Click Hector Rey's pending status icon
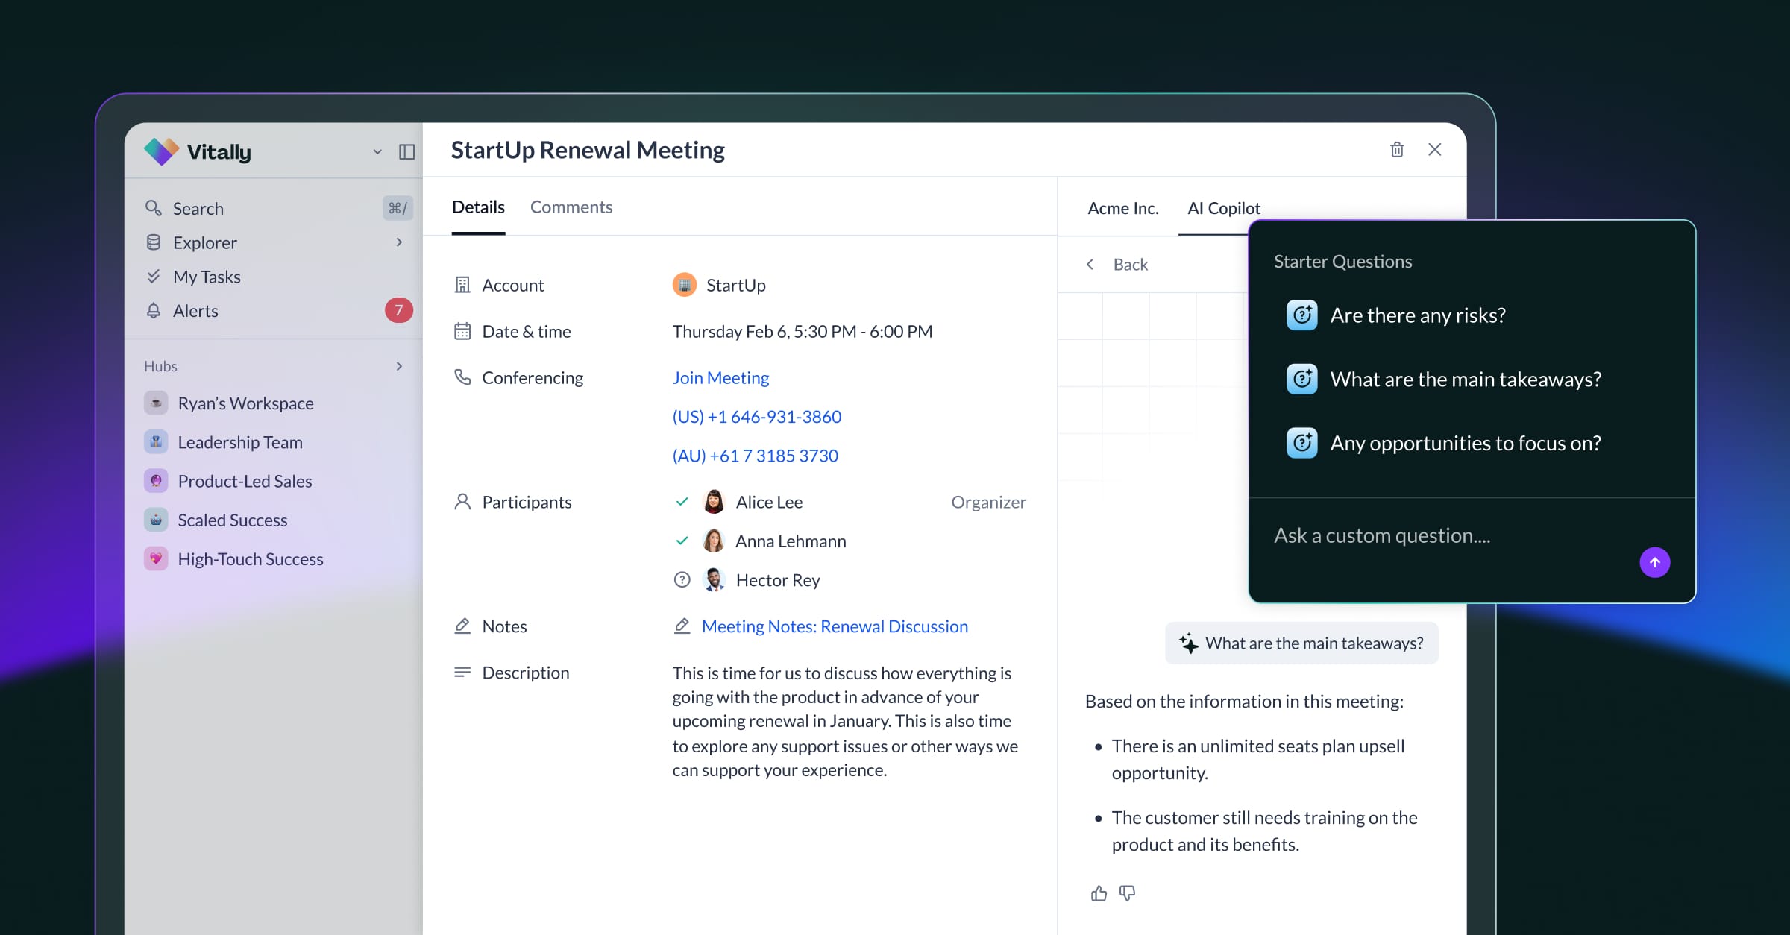Screen dimensions: 1790x935 (682, 580)
